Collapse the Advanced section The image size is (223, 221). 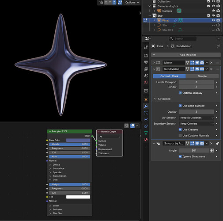pyautogui.click(x=155, y=99)
